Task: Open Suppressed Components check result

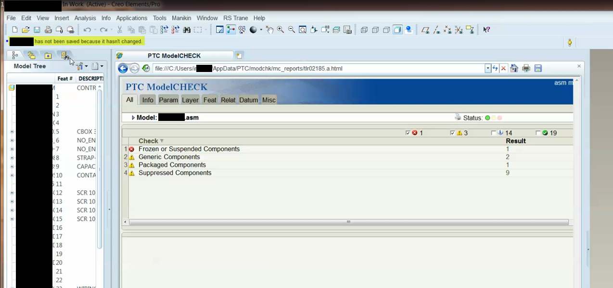Action: pyautogui.click(x=175, y=173)
